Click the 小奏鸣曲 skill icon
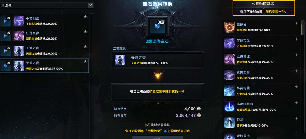Image resolution: width=306 pixels, height=139 pixels. tap(229, 91)
